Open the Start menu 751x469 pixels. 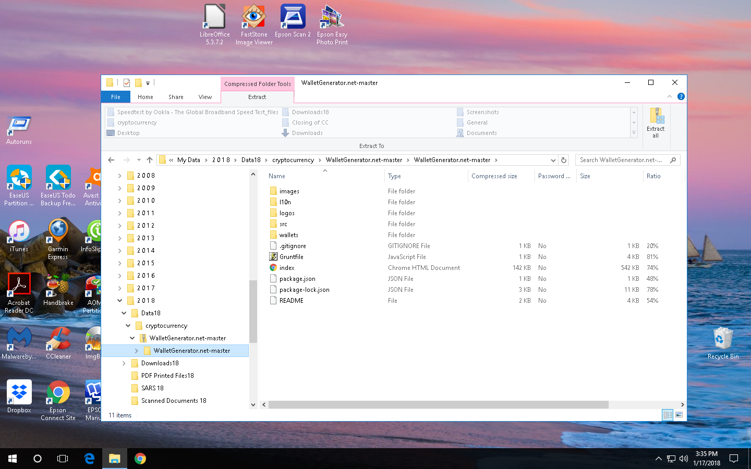coord(11,459)
